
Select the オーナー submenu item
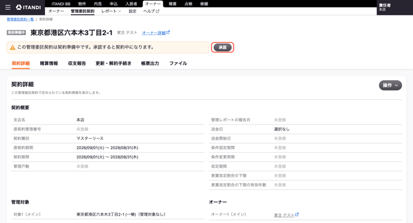click(x=56, y=11)
